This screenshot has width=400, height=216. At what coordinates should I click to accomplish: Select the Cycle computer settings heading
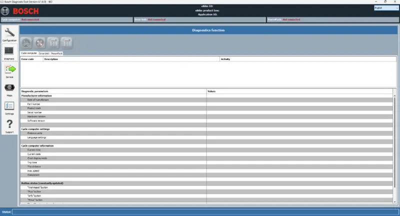[206, 129]
